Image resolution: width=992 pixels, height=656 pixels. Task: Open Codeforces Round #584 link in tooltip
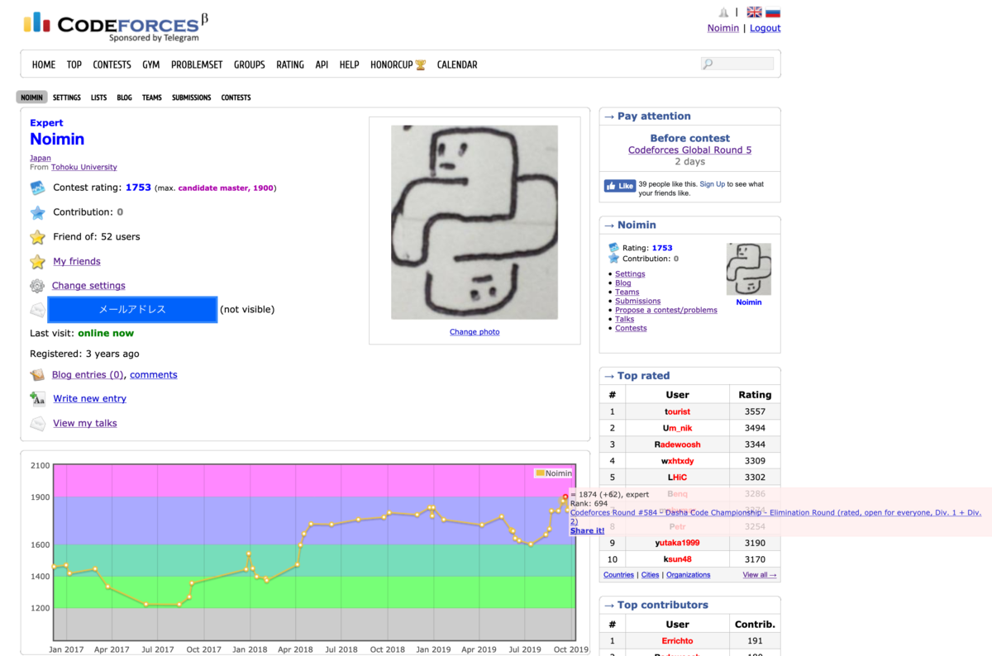point(775,517)
